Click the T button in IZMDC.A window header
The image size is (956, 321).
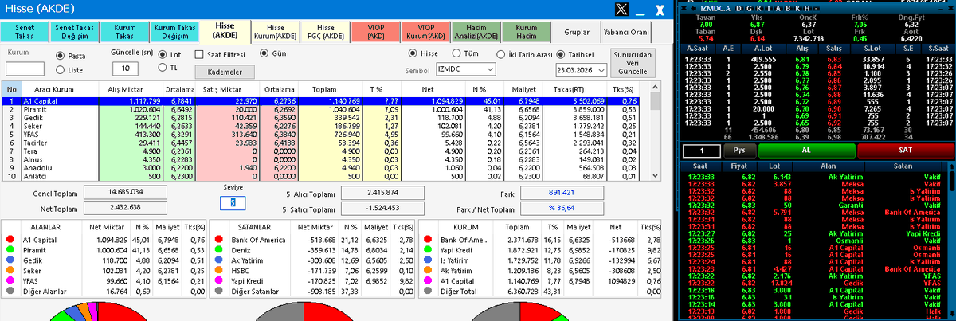[x=768, y=7]
